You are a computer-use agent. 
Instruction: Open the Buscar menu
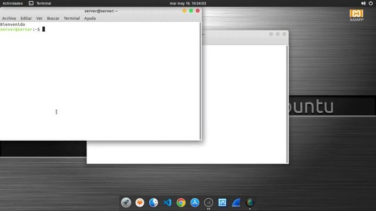click(x=53, y=18)
